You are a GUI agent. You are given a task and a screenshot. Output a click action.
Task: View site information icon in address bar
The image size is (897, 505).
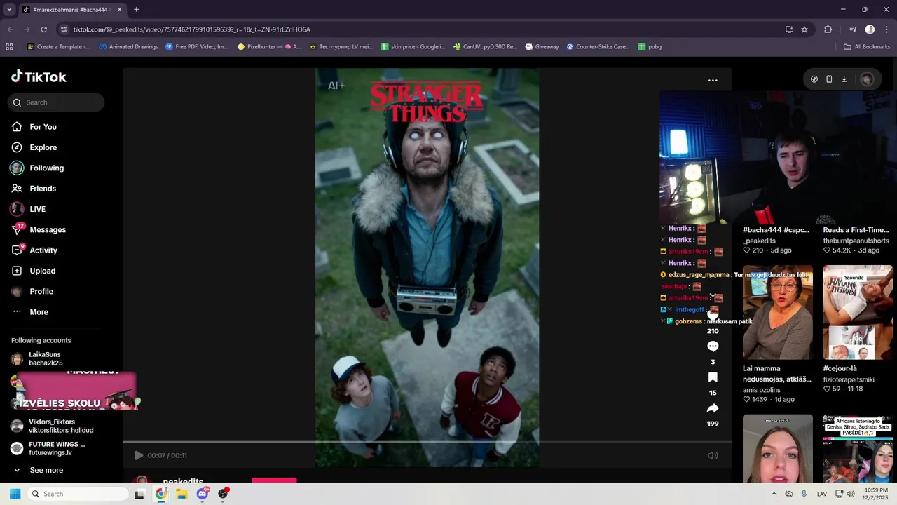64,29
